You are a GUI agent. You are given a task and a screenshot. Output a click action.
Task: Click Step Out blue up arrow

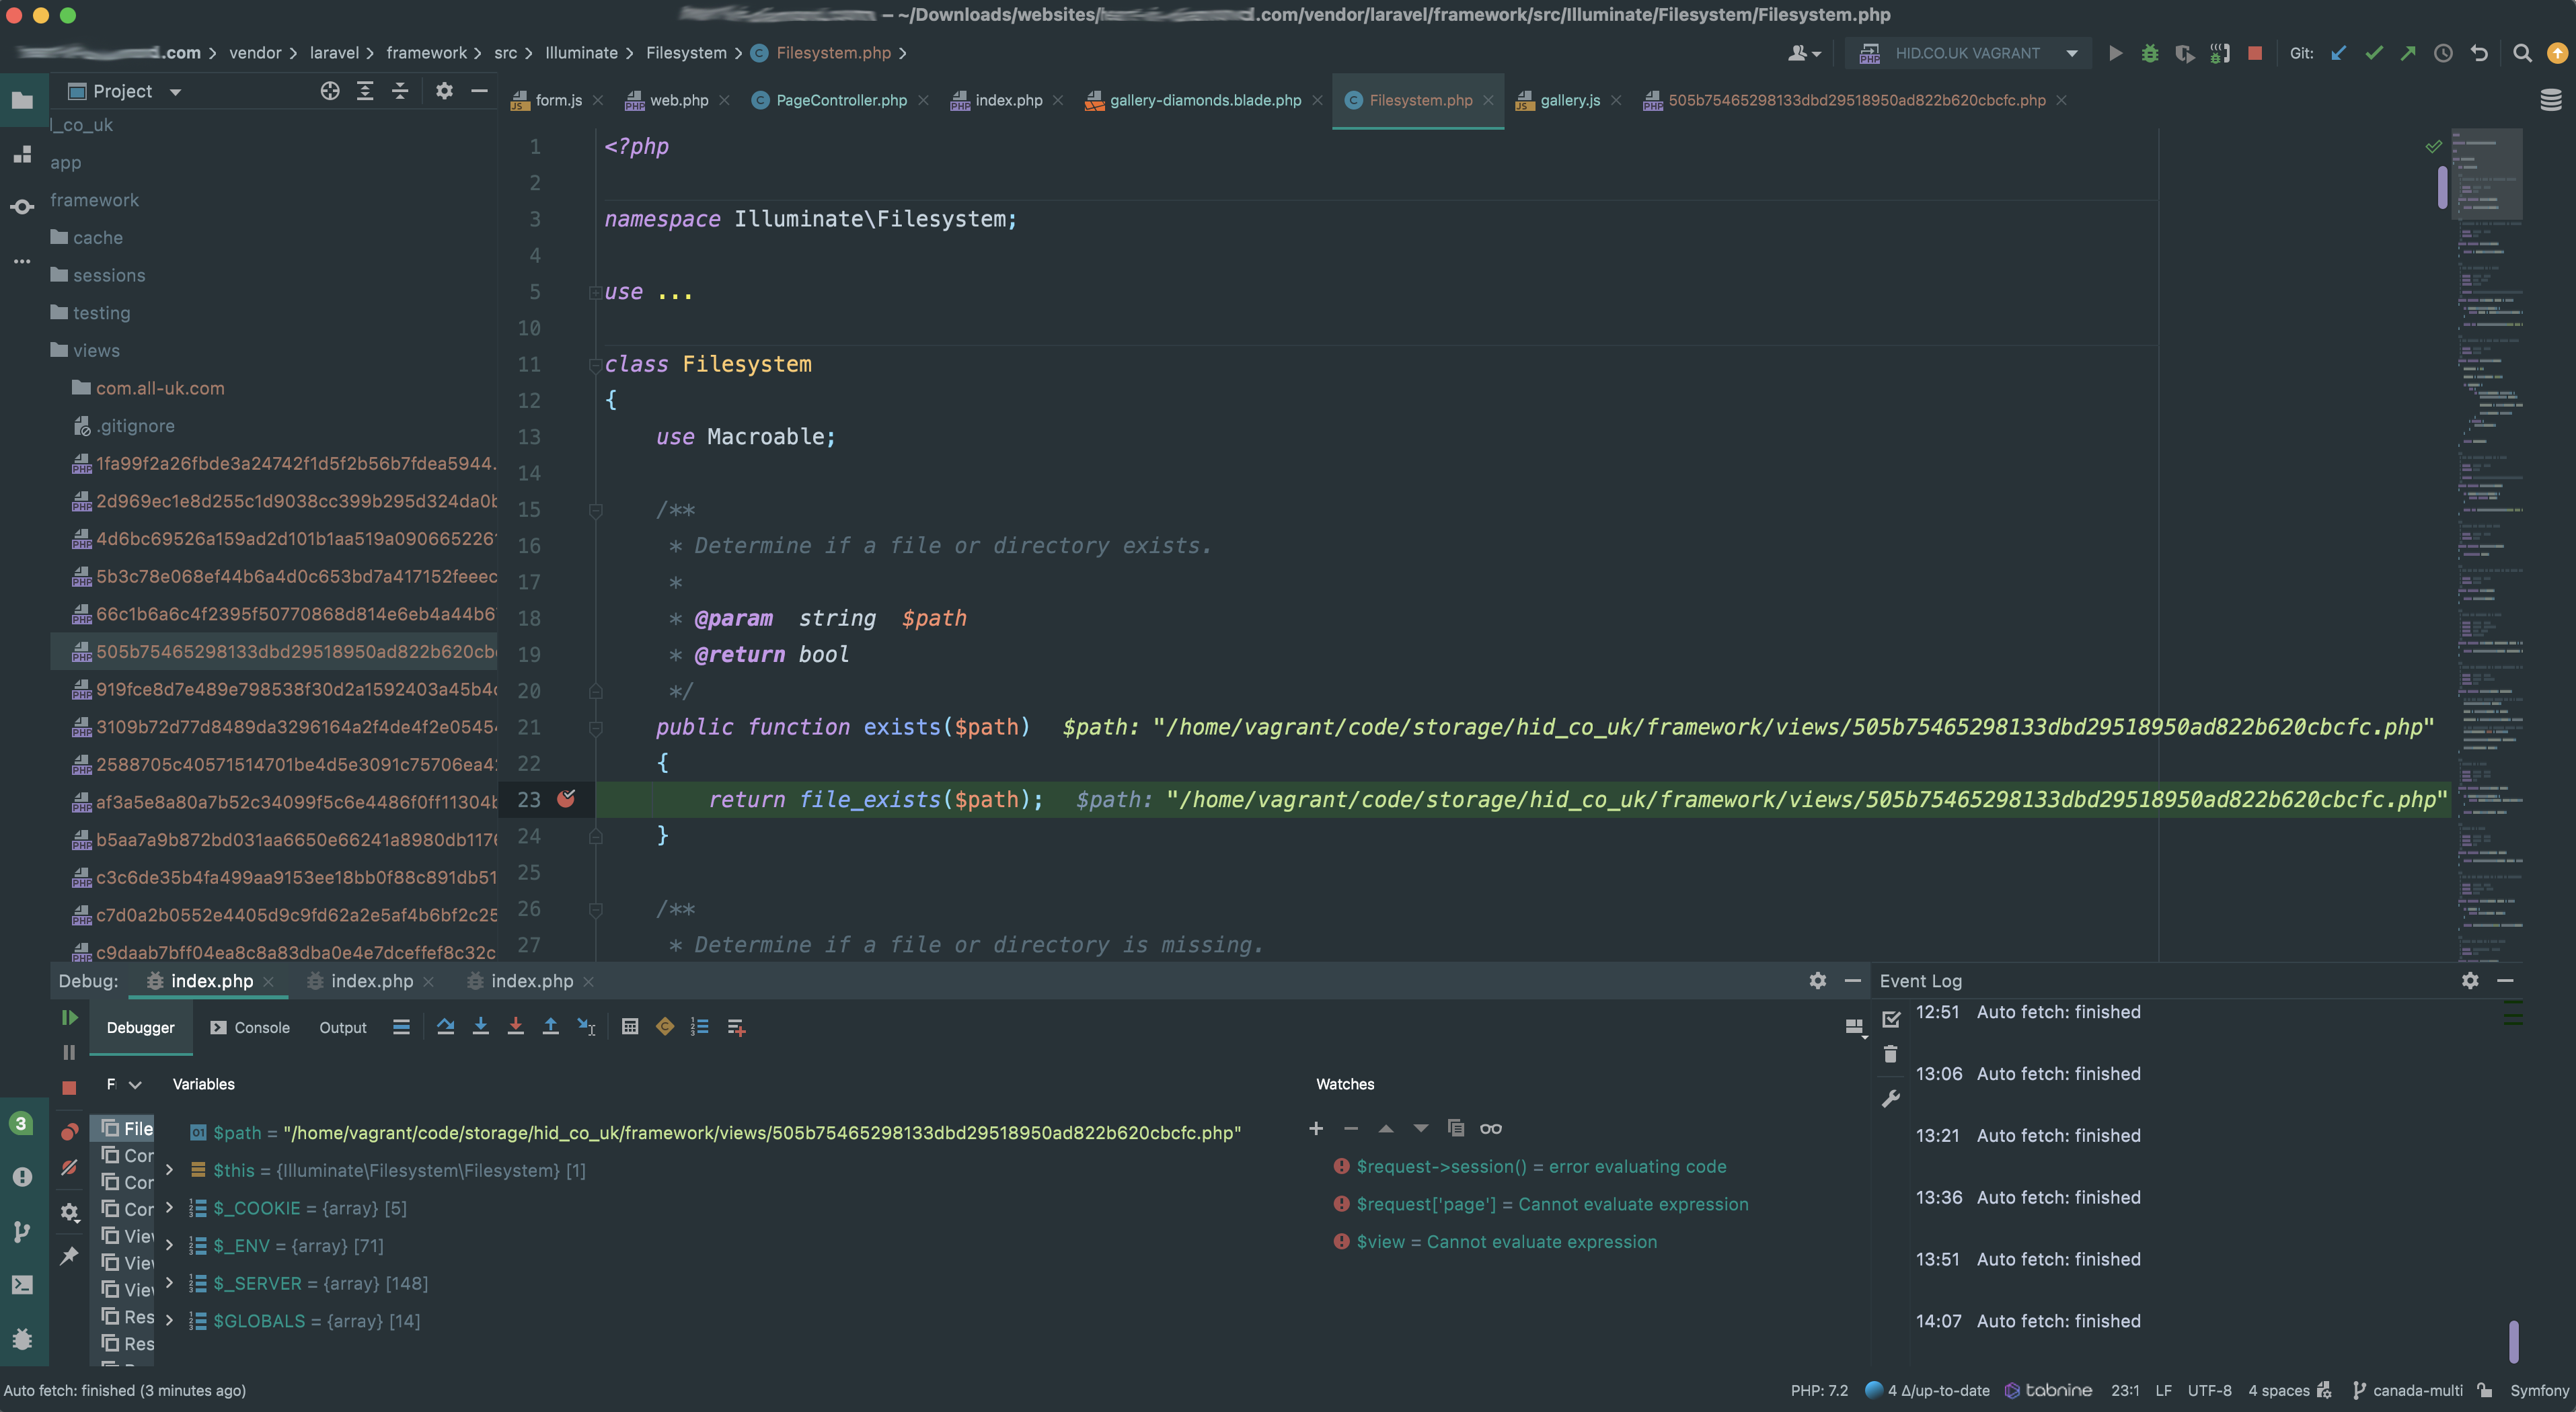pos(551,1026)
